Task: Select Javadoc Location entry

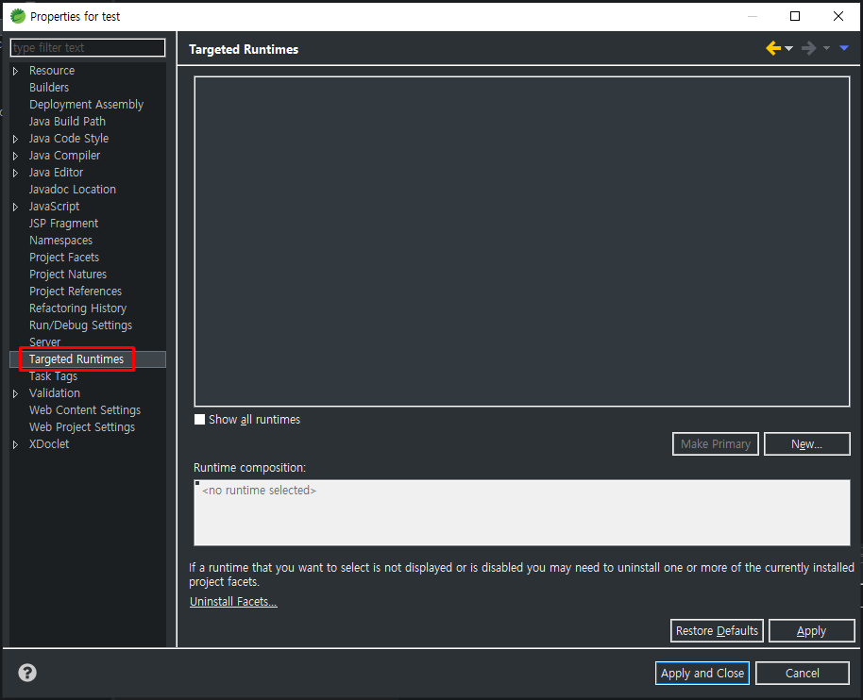Action: click(72, 190)
